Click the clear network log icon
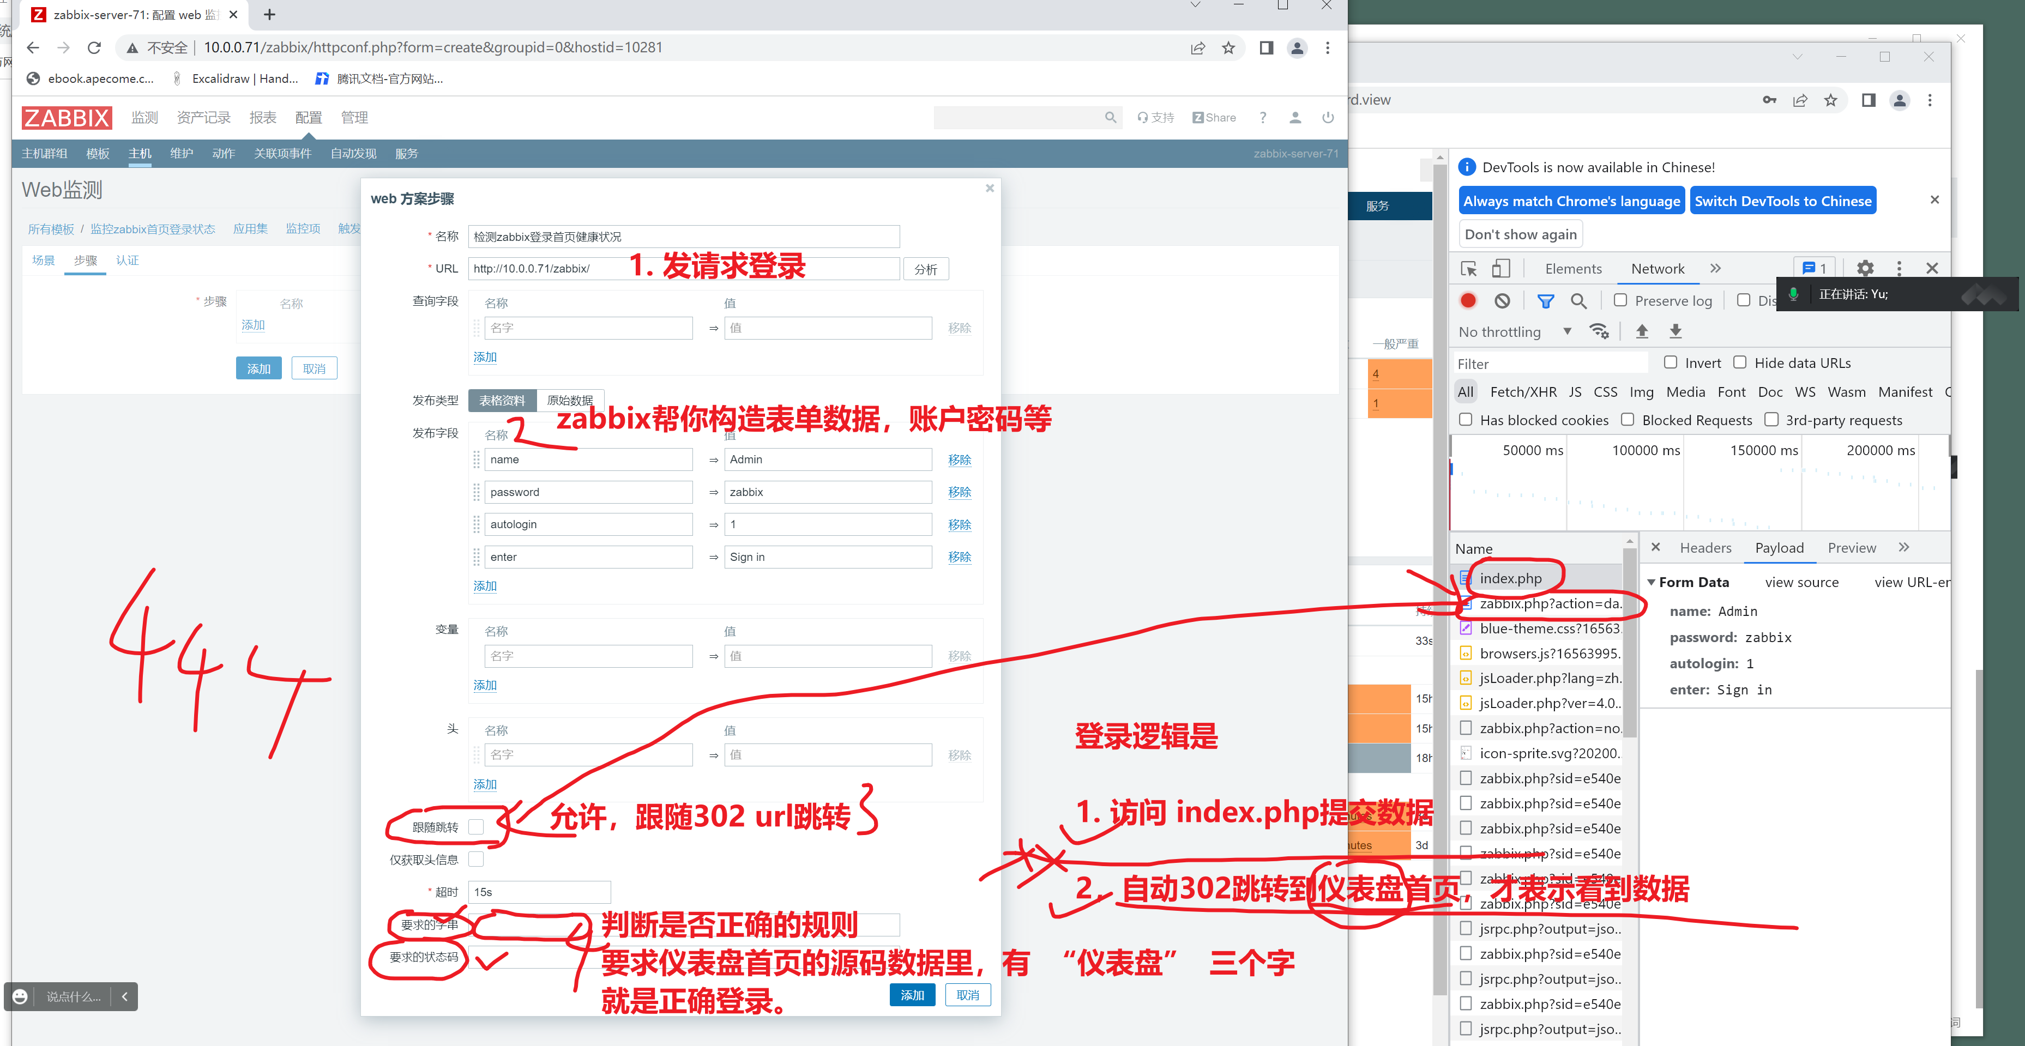The width and height of the screenshot is (2025, 1046). coord(1502,300)
